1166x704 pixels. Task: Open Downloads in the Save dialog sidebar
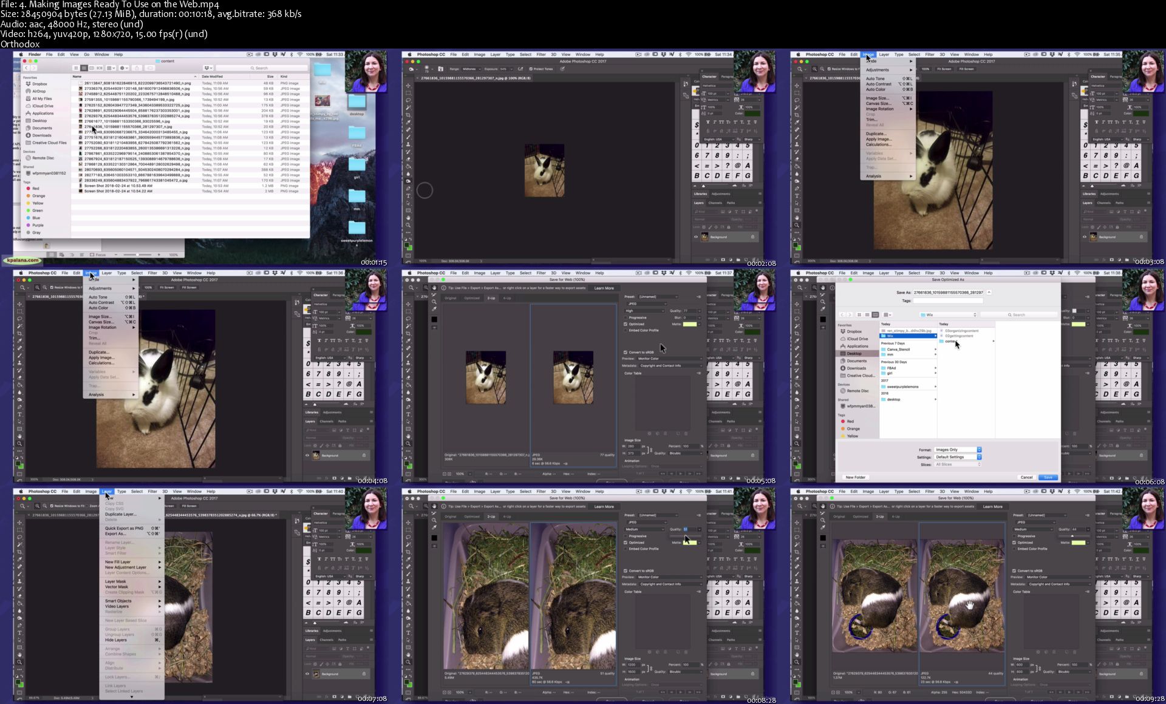coord(856,368)
